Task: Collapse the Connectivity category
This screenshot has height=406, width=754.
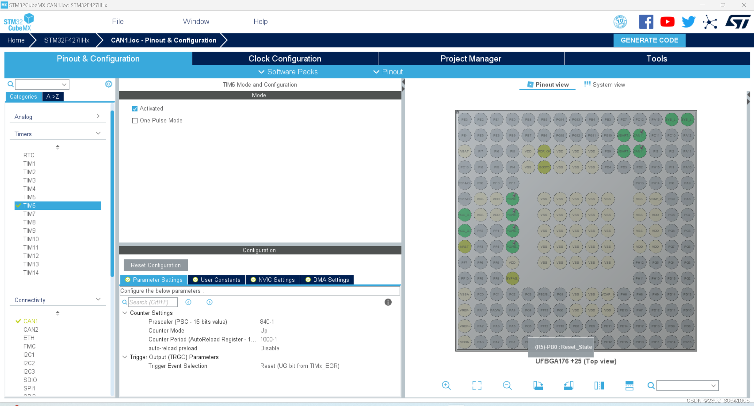Action: (x=98, y=299)
